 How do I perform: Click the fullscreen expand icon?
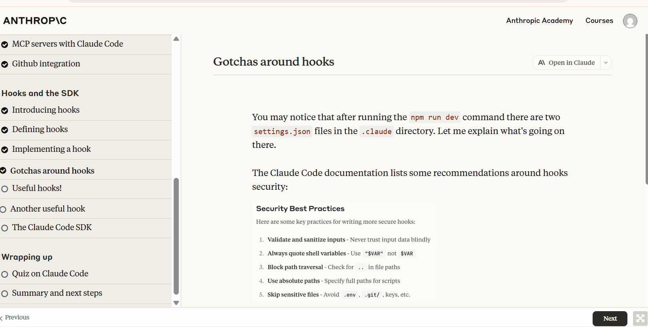pos(640,318)
